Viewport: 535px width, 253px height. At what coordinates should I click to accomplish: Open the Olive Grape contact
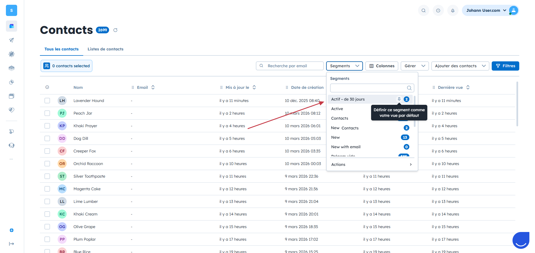coord(84,227)
